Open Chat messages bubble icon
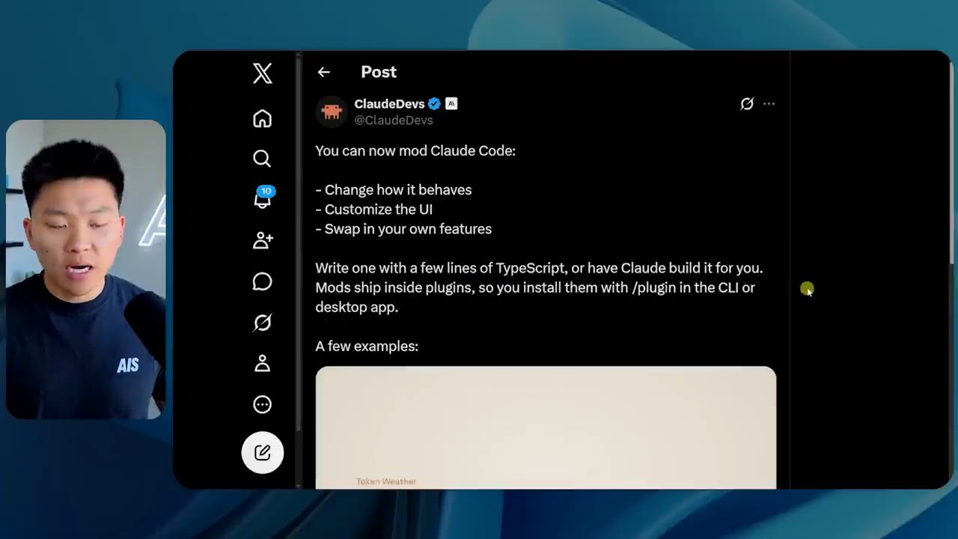 point(262,281)
